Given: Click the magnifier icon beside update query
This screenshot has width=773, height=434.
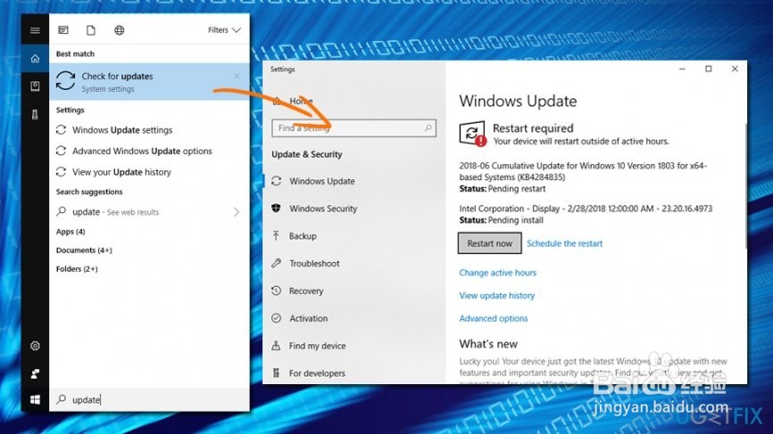Looking at the screenshot, I should click(61, 399).
